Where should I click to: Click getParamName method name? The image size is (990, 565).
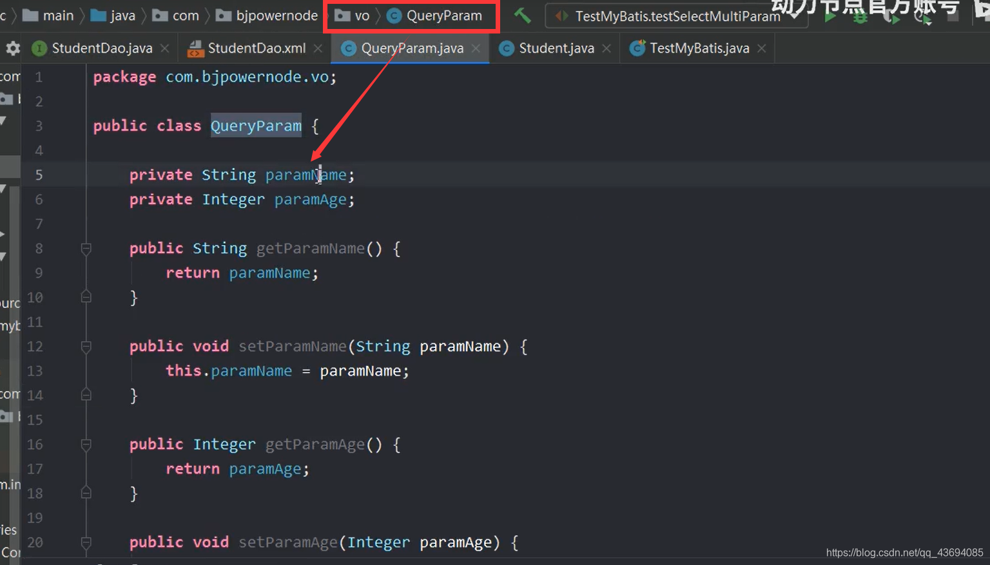(x=311, y=249)
